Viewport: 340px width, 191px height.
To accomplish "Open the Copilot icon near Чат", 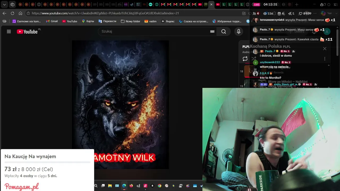I will click(323, 13).
